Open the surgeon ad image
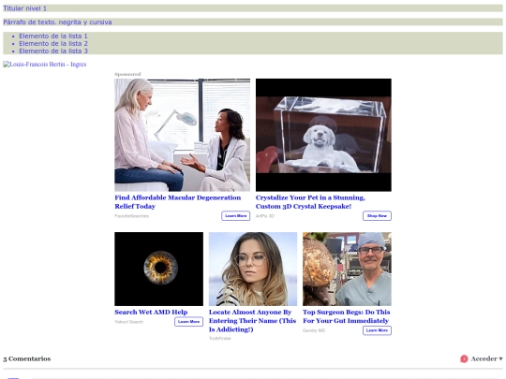Image resolution: width=506 pixels, height=379 pixels. click(347, 269)
